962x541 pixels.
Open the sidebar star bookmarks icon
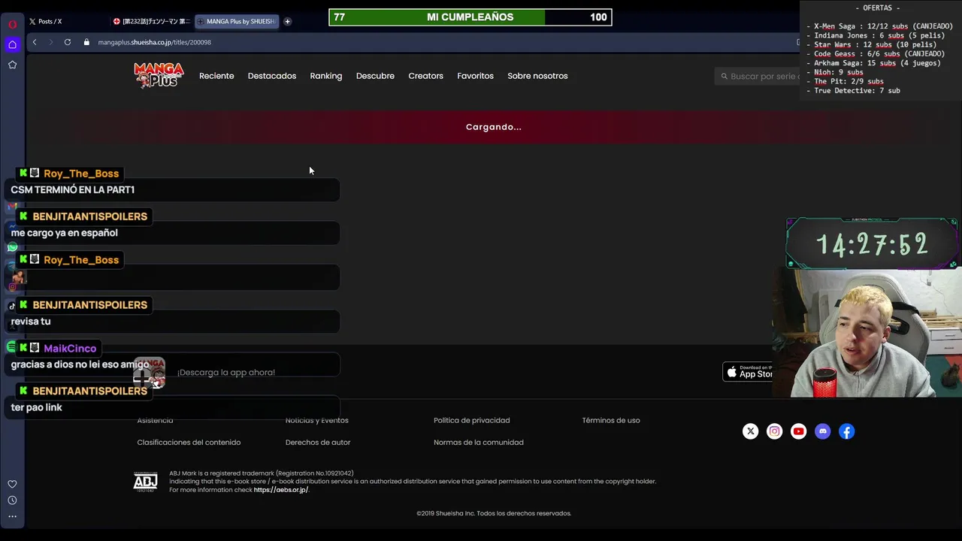click(x=13, y=65)
